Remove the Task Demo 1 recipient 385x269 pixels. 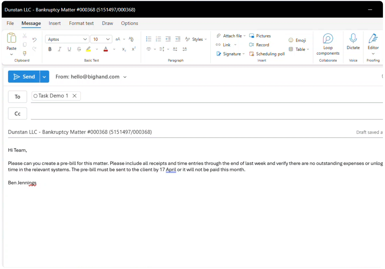click(x=75, y=96)
